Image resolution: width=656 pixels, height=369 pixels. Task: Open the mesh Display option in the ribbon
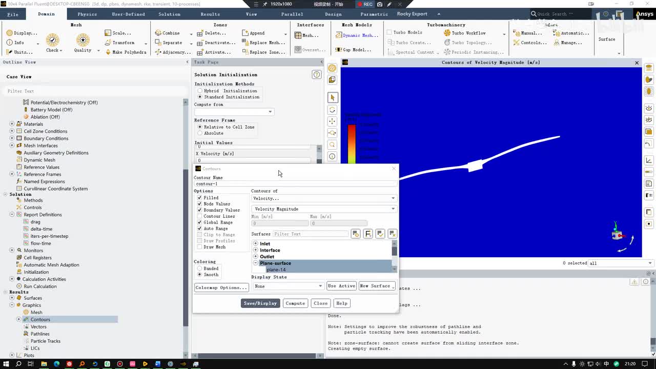[22, 33]
